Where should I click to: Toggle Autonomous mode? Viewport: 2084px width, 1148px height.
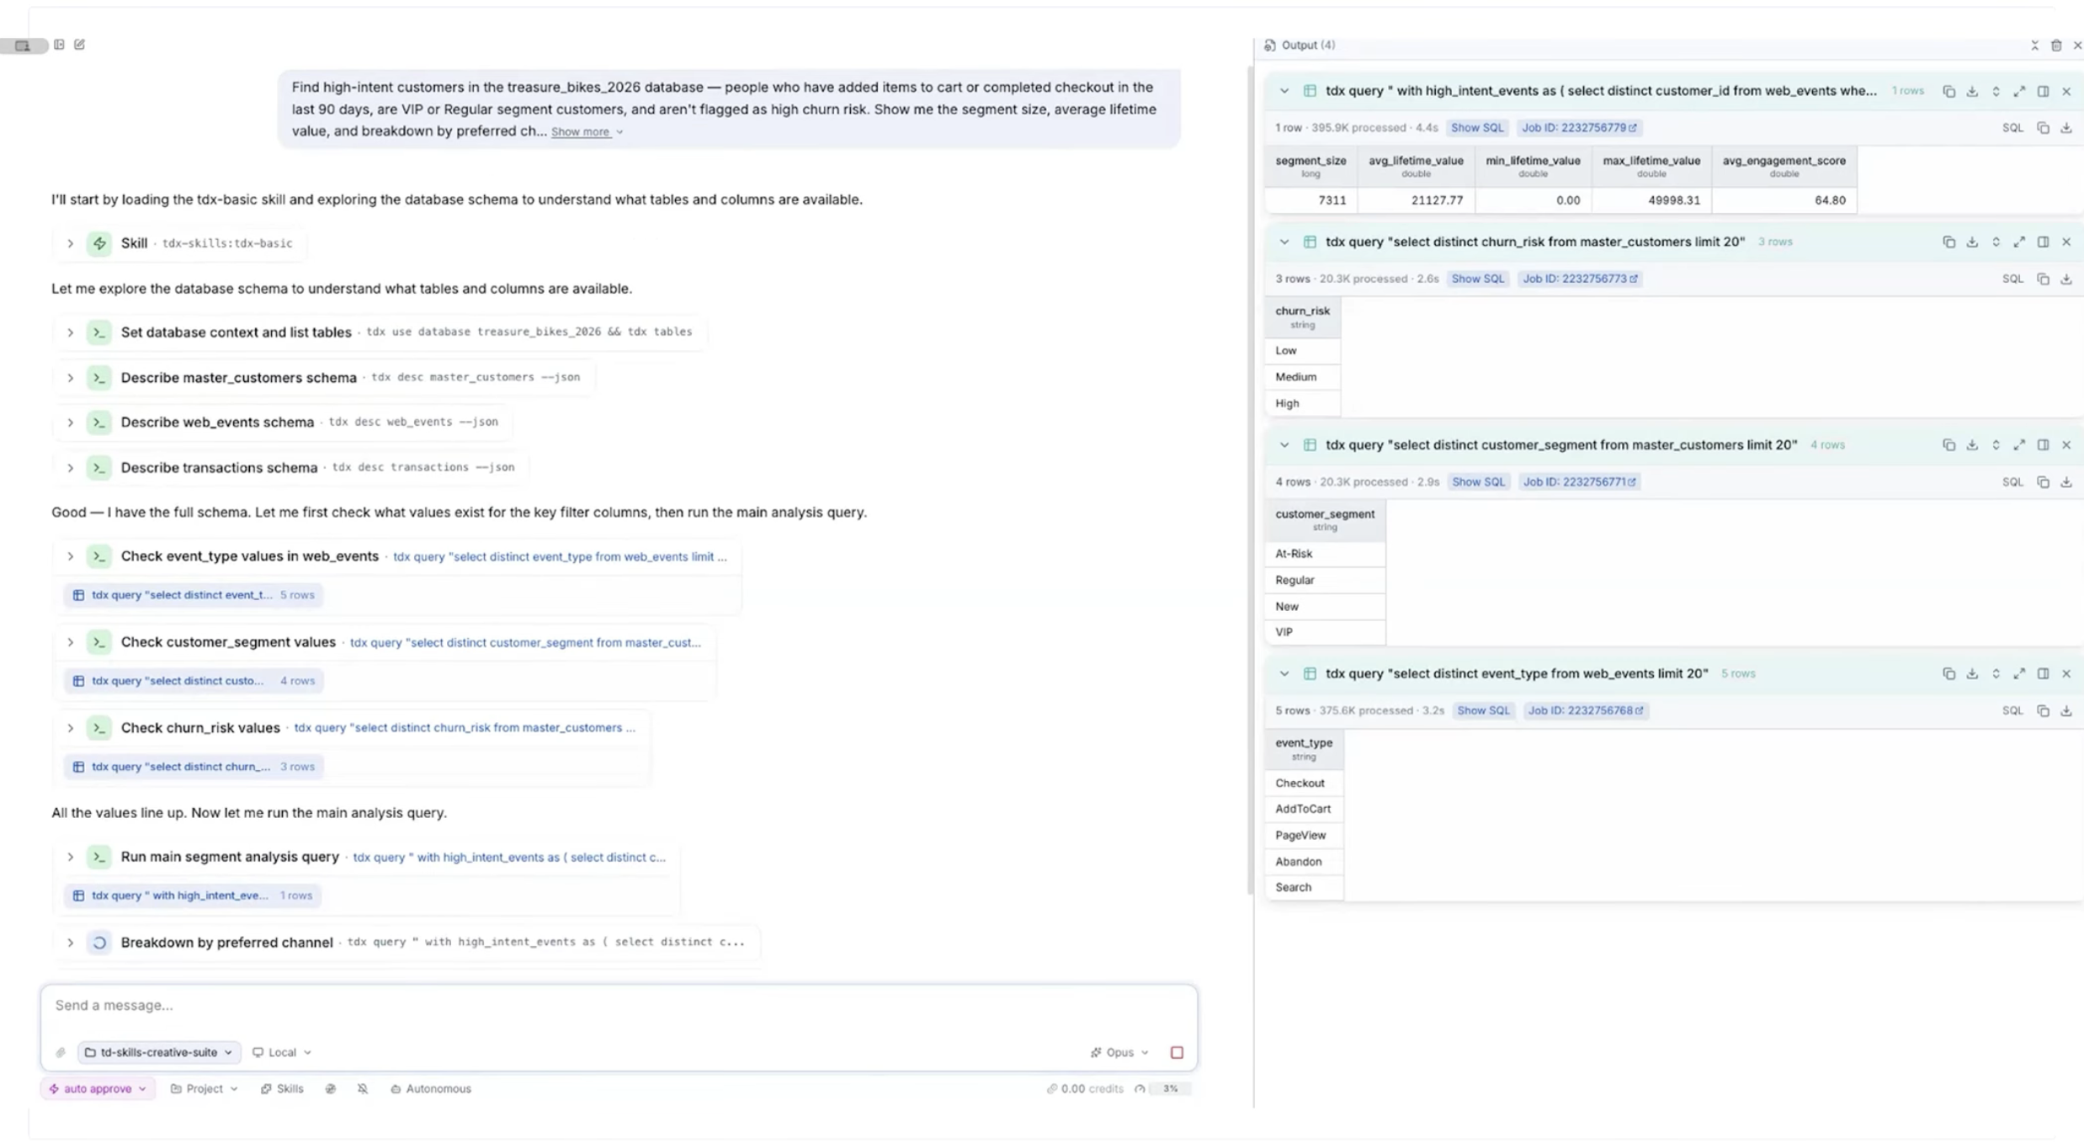click(x=431, y=1088)
